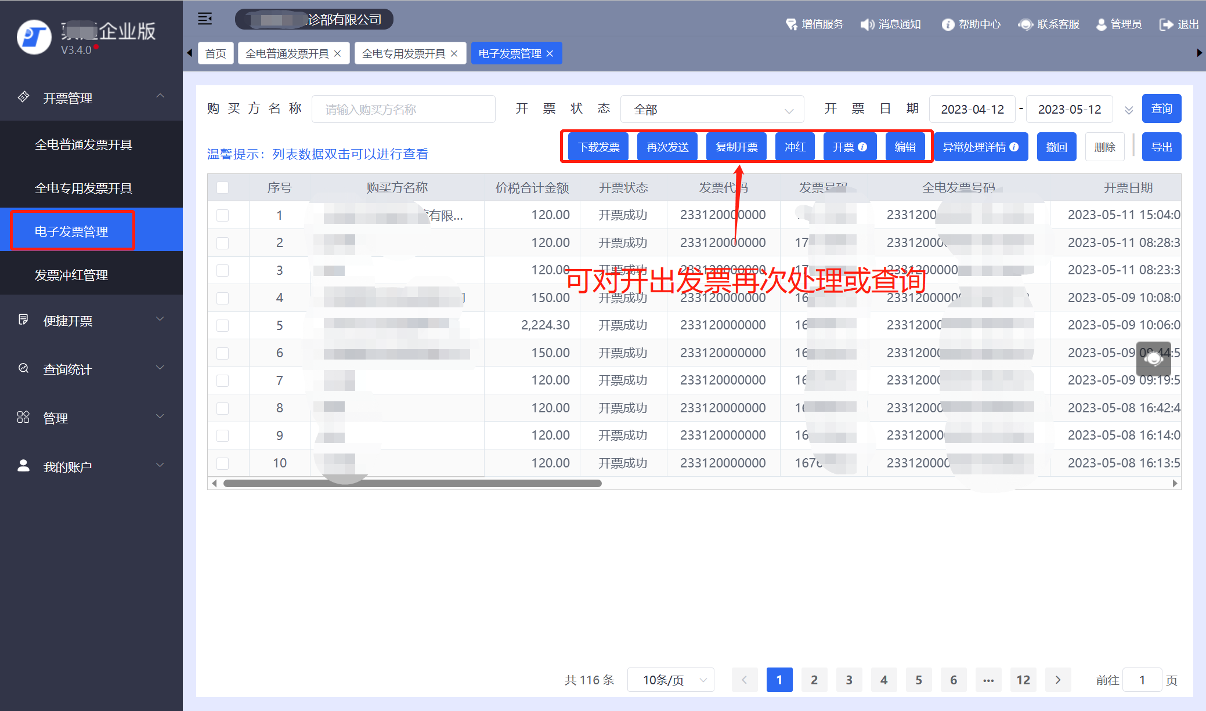Open the 开票状态 dropdown showing 全部
The height and width of the screenshot is (711, 1206).
[x=712, y=109]
